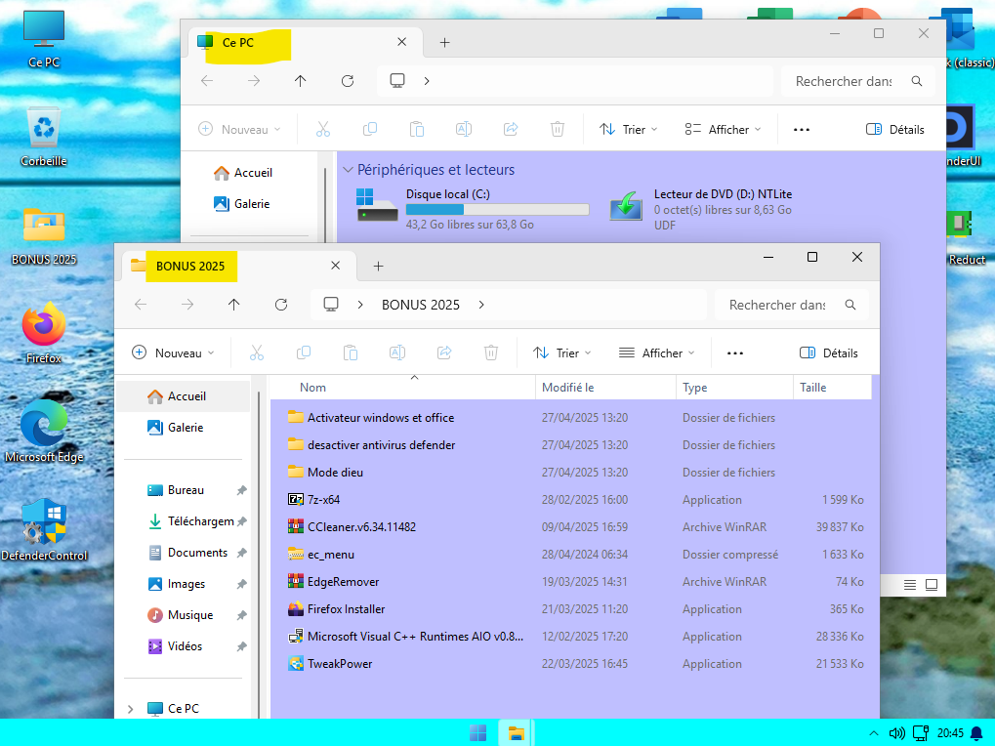Open Trier dropdown in BONUS 2025 window
The height and width of the screenshot is (746, 995).
pyautogui.click(x=562, y=352)
